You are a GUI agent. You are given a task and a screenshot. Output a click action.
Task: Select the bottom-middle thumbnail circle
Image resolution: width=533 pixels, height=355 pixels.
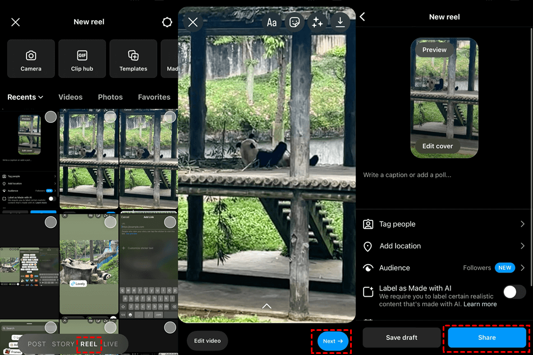[x=111, y=328]
